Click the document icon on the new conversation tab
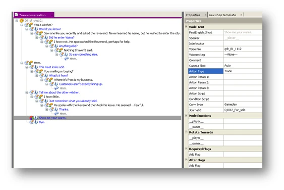The width and height of the screenshot is (284, 190). coord(16,15)
